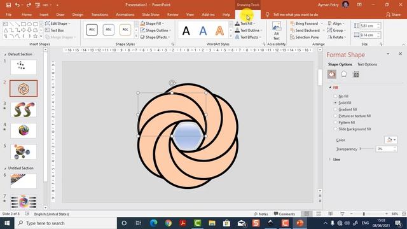This screenshot has height=229, width=407.
Task: Insert a Text Box
Action: coord(55,31)
